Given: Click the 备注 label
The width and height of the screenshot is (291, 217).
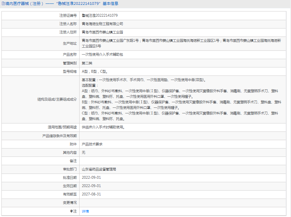Looking at the screenshot, I should (73, 161).
